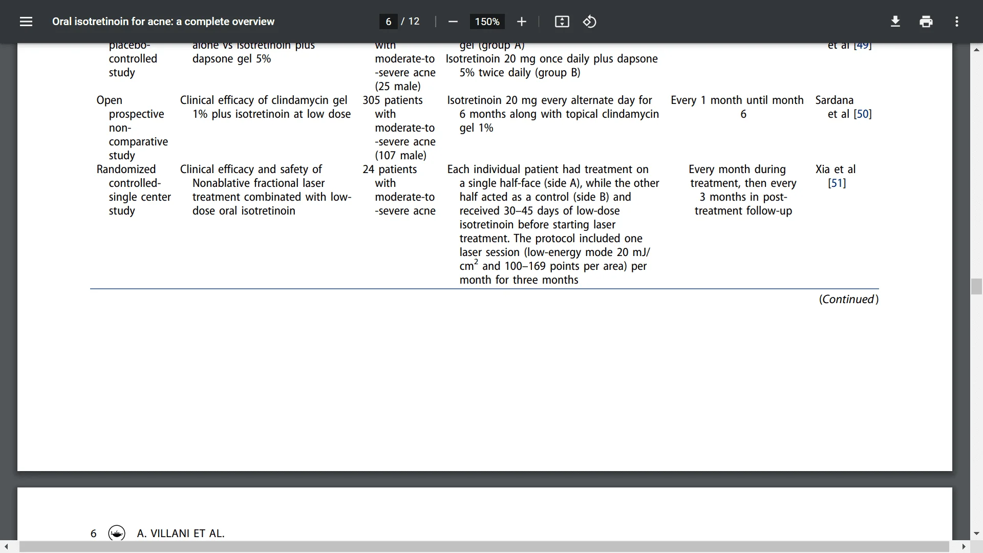Rotate the document counterclockwise
This screenshot has width=983, height=553.
[590, 22]
